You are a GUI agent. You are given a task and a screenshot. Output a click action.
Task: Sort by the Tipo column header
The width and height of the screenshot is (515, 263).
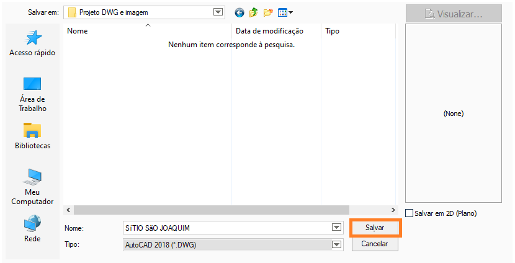(333, 31)
